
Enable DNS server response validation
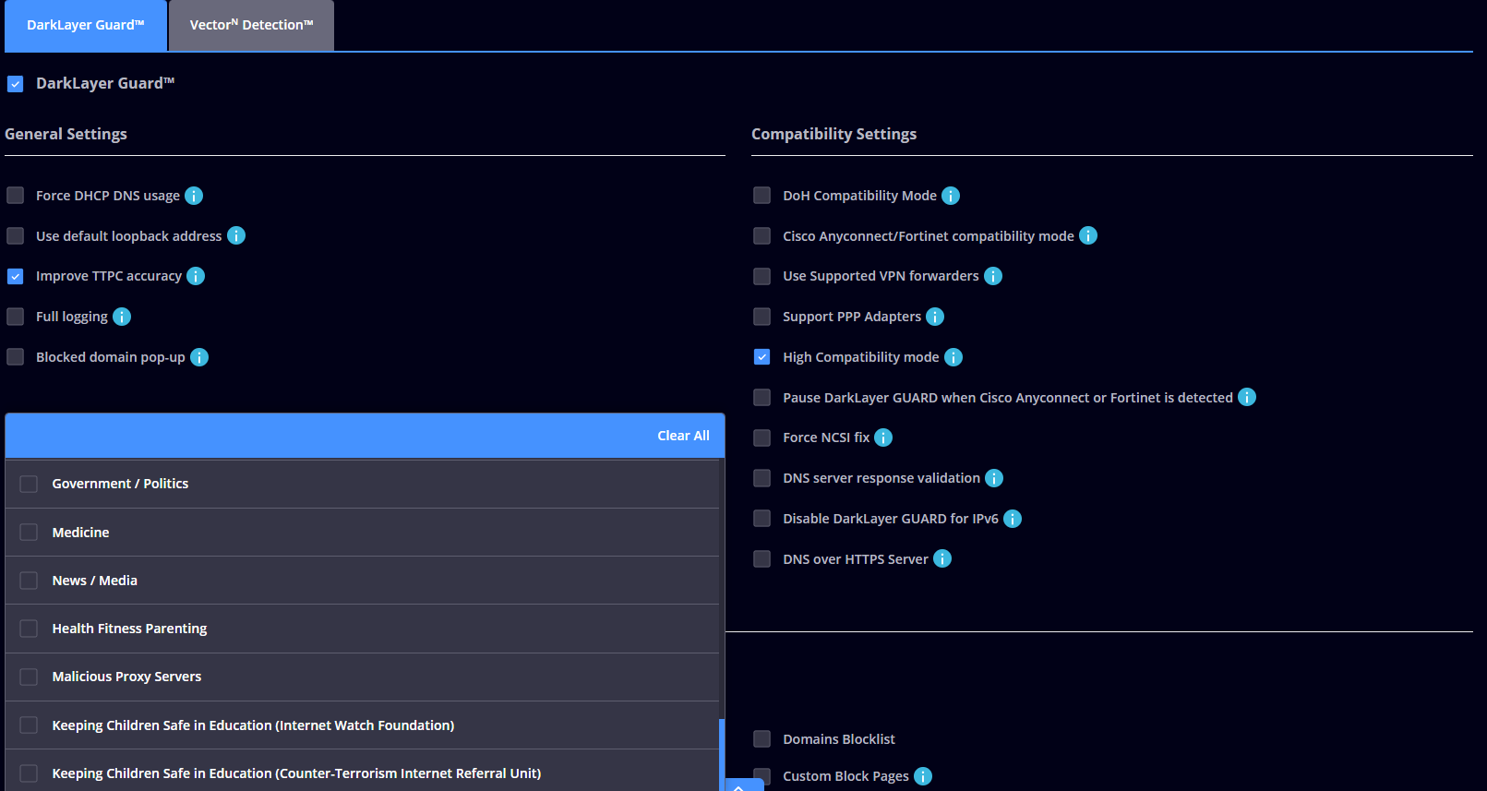click(x=761, y=478)
